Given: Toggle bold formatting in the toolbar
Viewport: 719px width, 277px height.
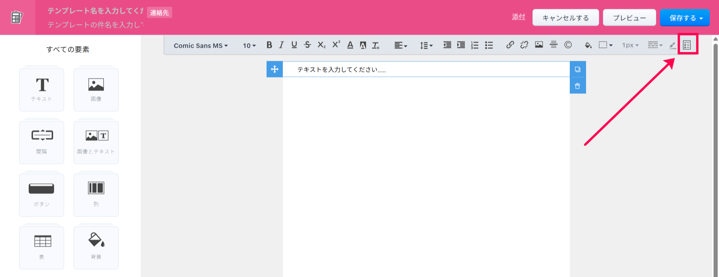Looking at the screenshot, I should point(269,45).
